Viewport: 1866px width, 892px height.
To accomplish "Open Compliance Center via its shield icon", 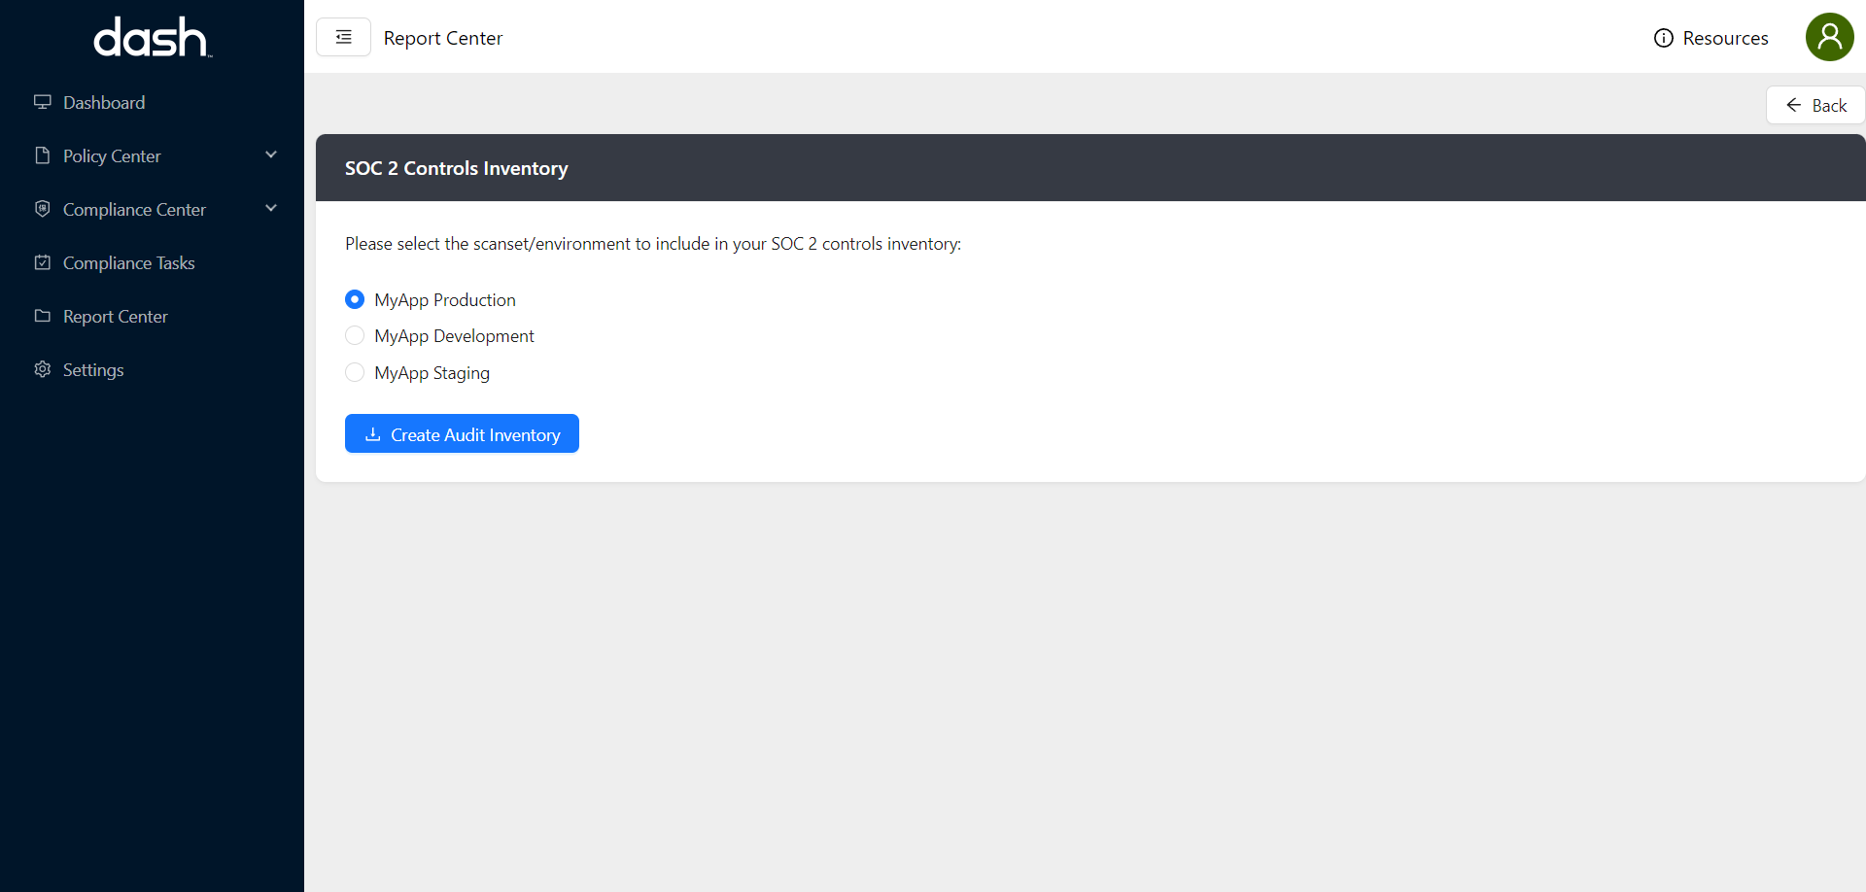I will (x=42, y=208).
